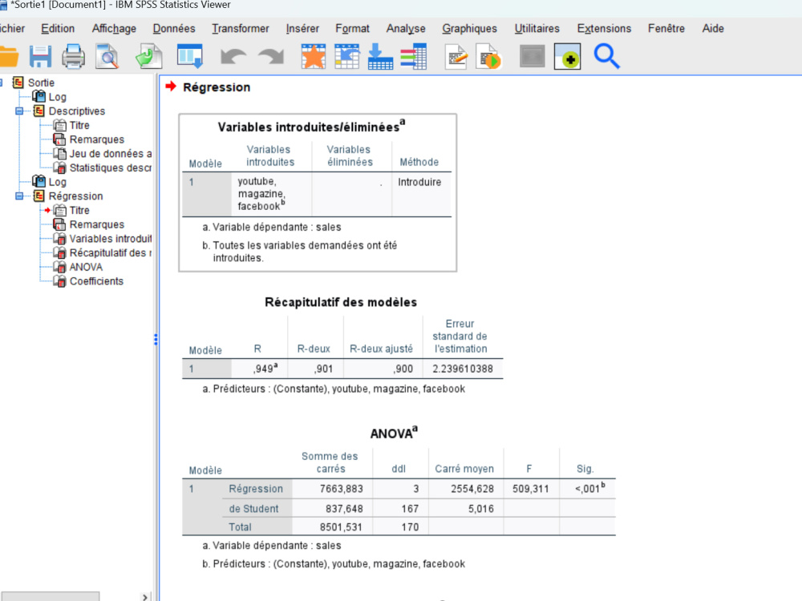The image size is (802, 601).
Task: Click the first Log book icon
Action: point(38,96)
